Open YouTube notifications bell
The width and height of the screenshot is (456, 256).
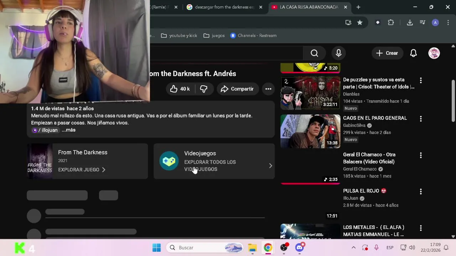tap(413, 53)
